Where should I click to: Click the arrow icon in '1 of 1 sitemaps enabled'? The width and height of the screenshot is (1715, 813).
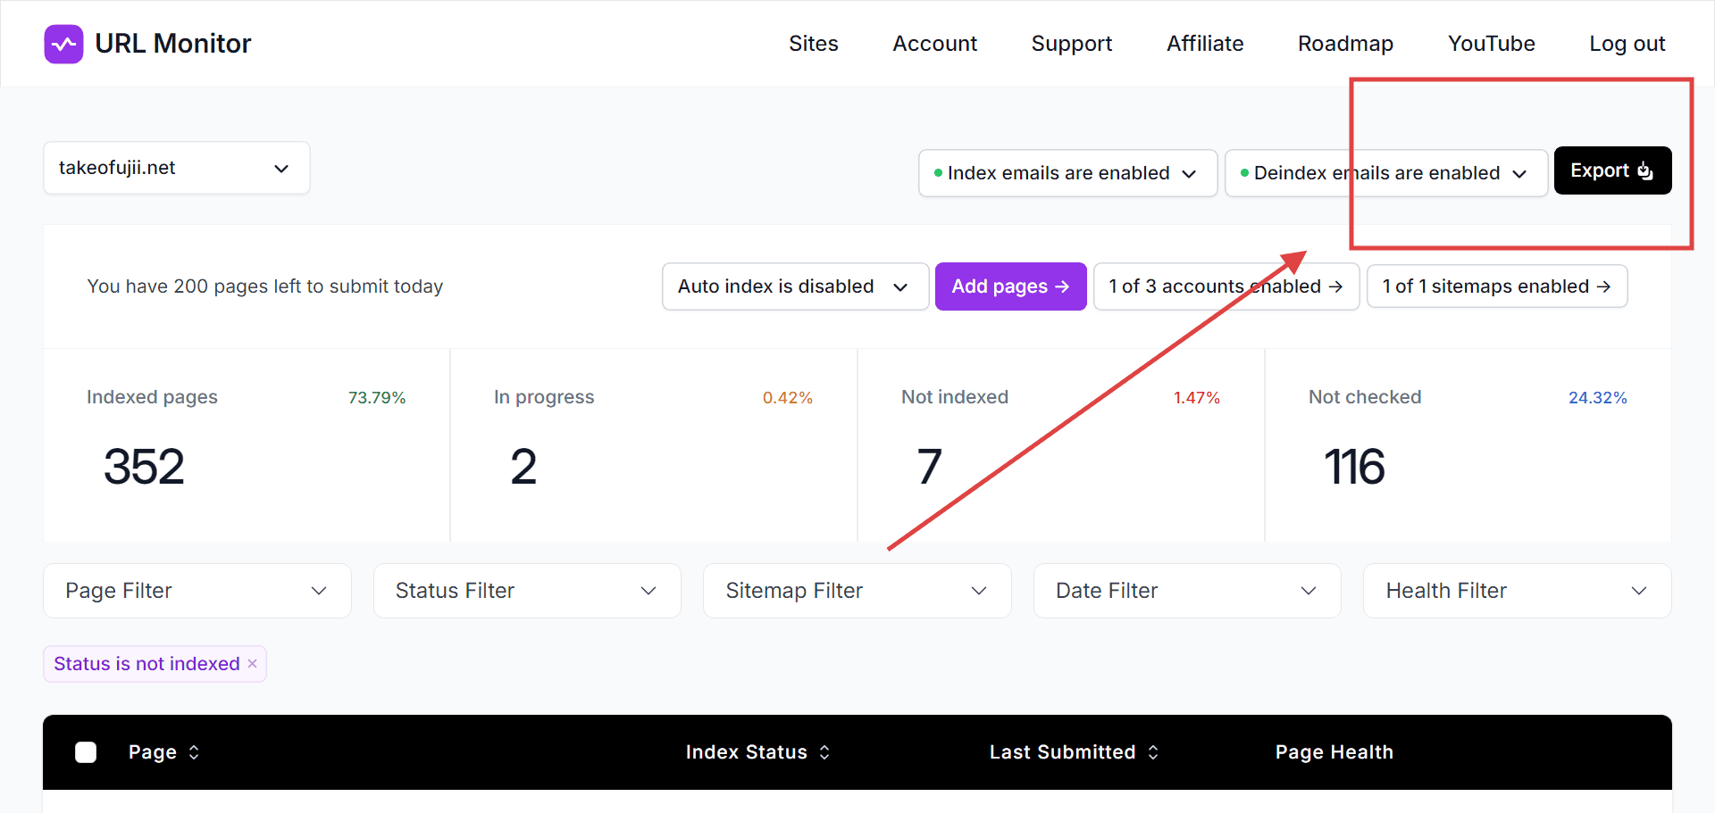tap(1602, 286)
